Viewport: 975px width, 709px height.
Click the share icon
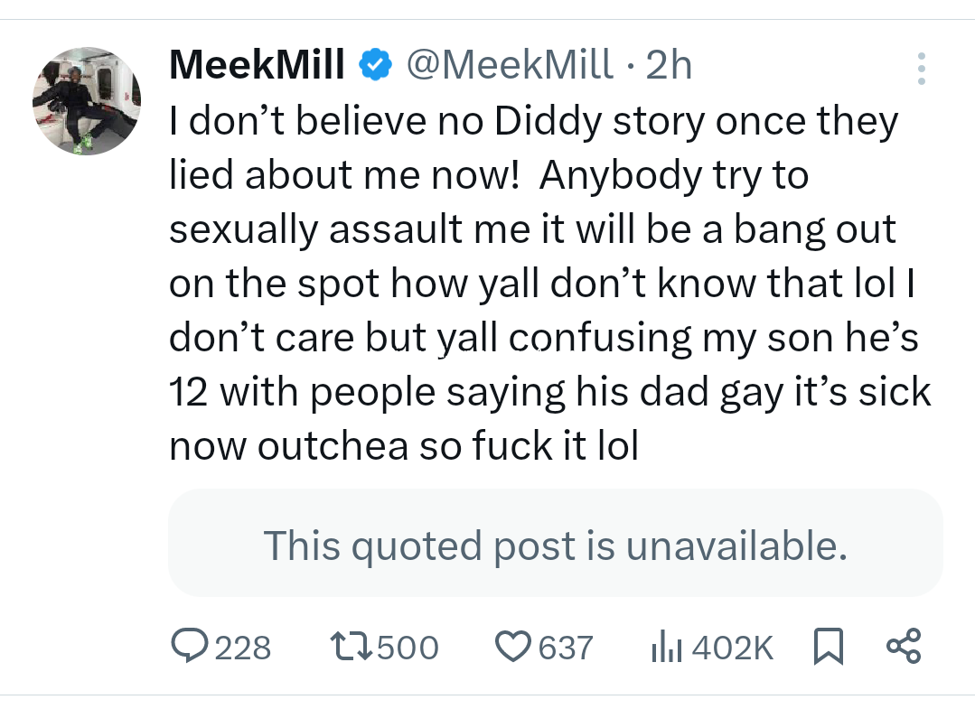903,647
